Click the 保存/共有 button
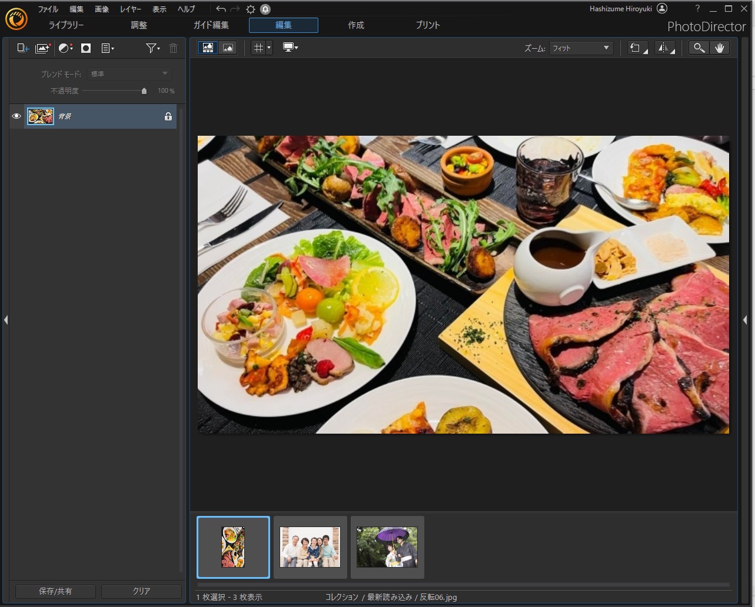This screenshot has width=755, height=607. [x=55, y=591]
